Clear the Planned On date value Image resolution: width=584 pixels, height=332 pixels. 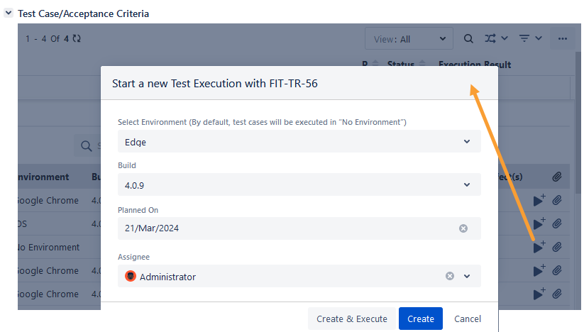pos(463,228)
